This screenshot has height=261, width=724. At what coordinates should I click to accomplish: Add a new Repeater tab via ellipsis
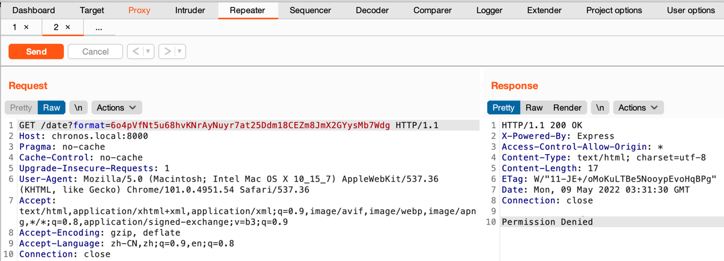pyautogui.click(x=99, y=27)
